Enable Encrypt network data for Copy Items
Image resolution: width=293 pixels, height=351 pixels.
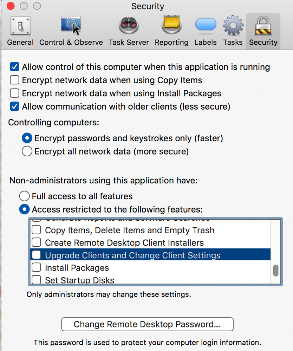(x=14, y=80)
